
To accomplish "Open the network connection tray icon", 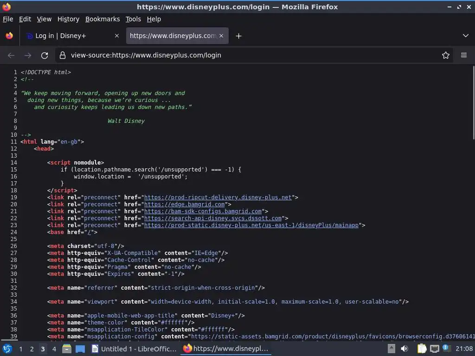I will click(434, 349).
